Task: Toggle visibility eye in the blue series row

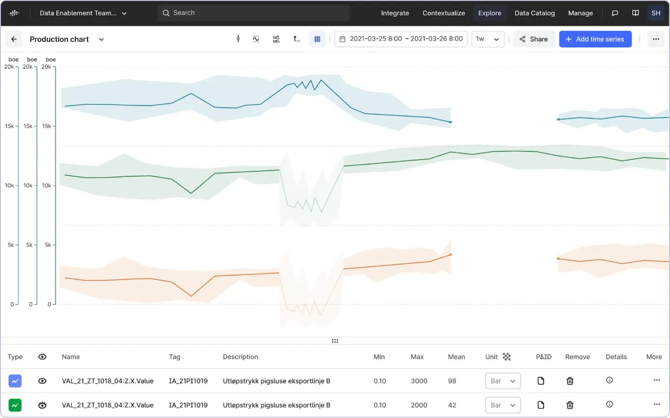Action: 42,381
